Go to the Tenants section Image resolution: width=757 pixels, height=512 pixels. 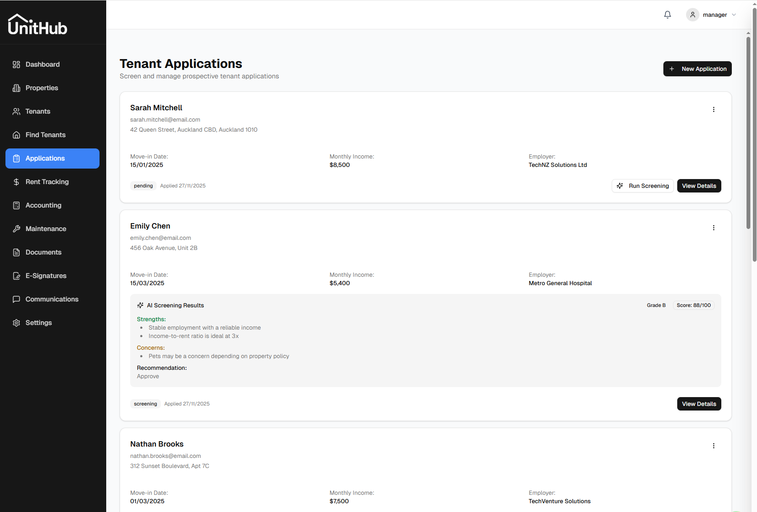pyautogui.click(x=38, y=112)
